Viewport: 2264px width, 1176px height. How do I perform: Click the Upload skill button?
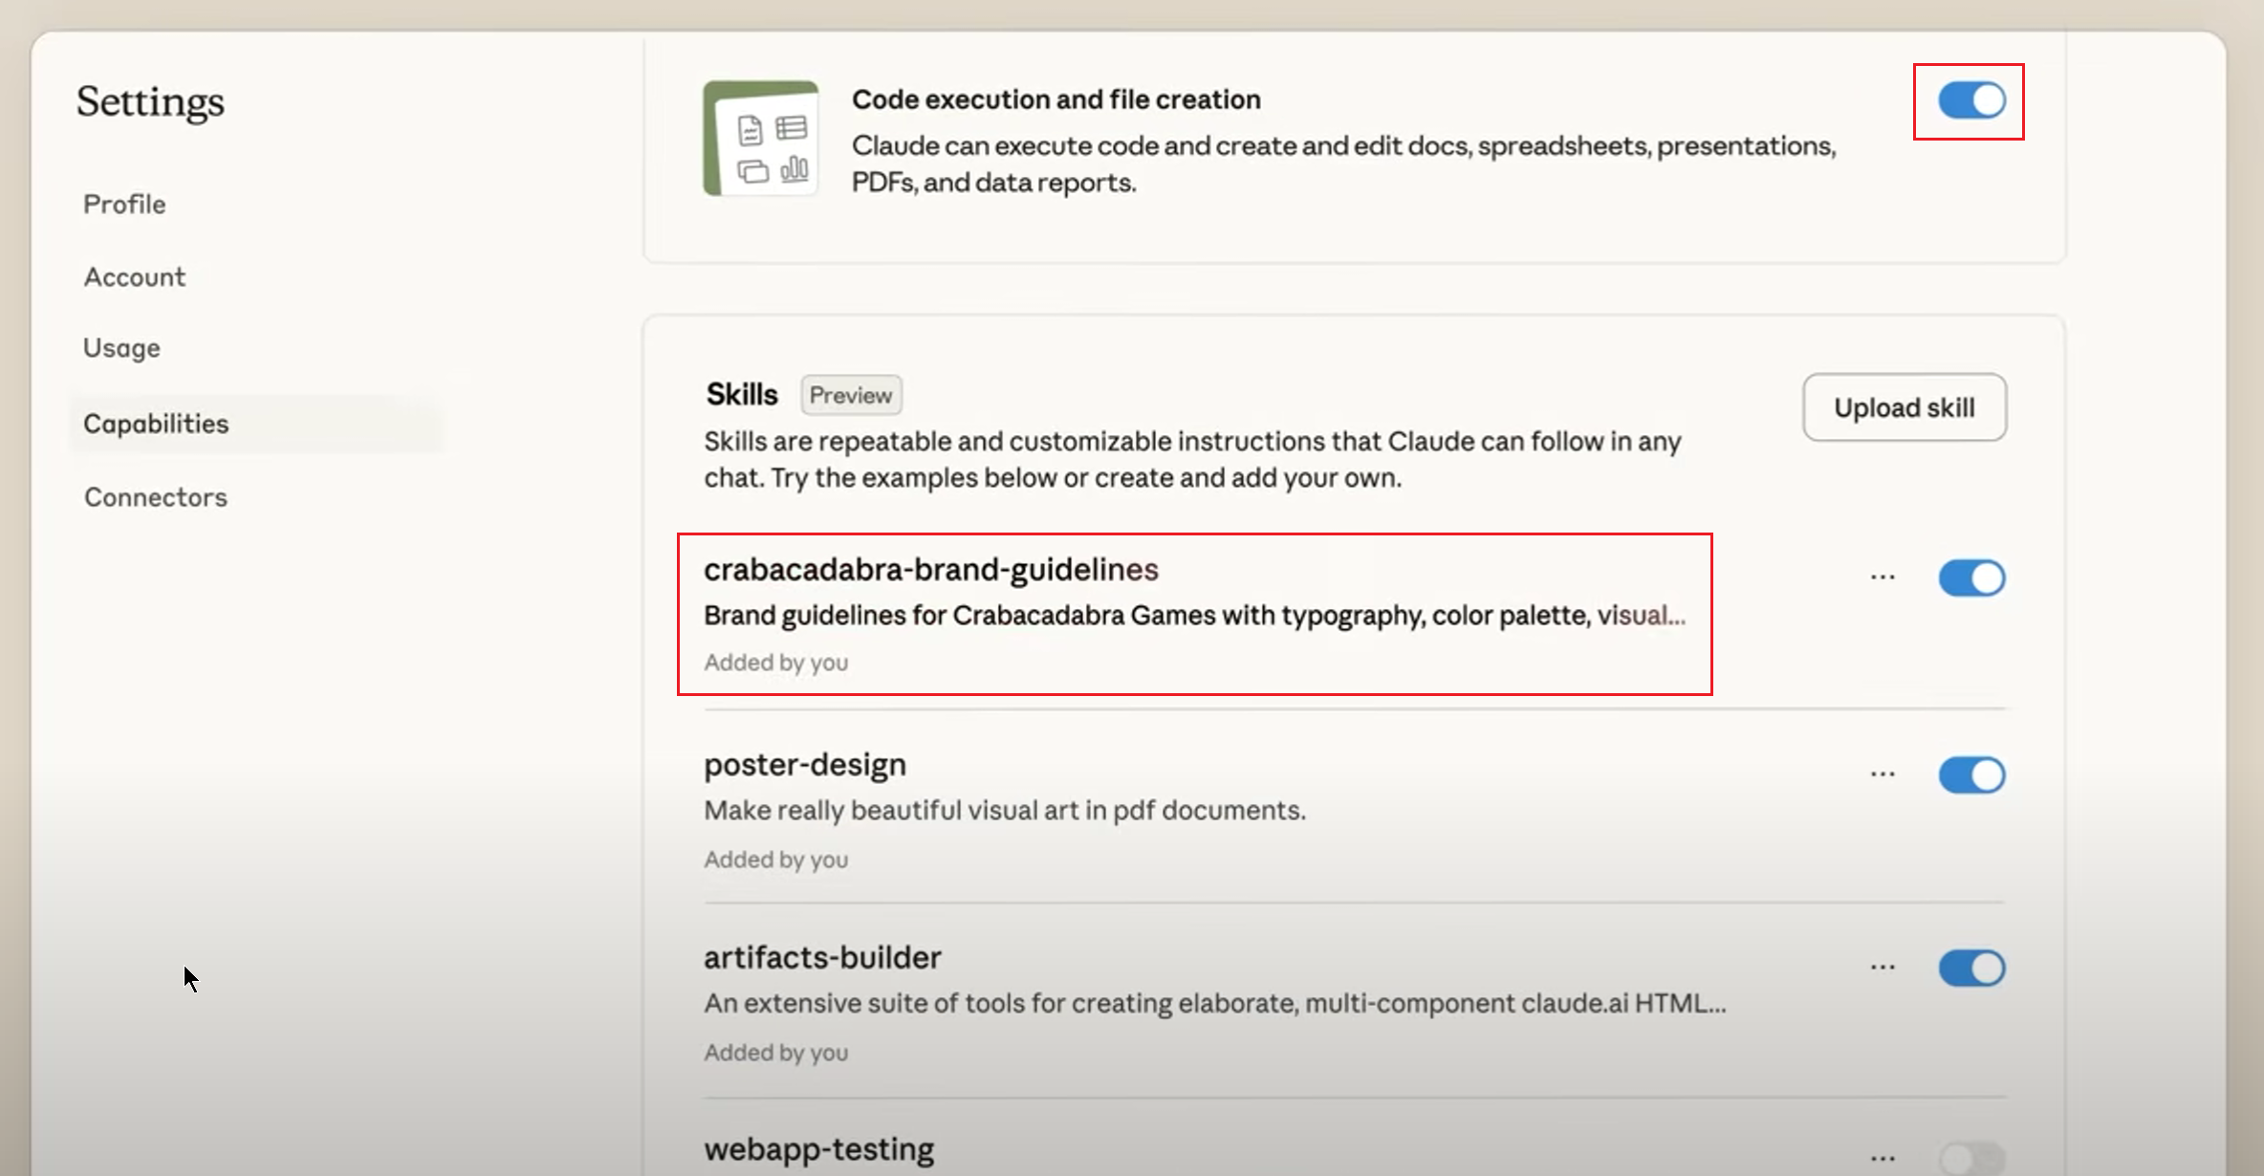[1904, 408]
